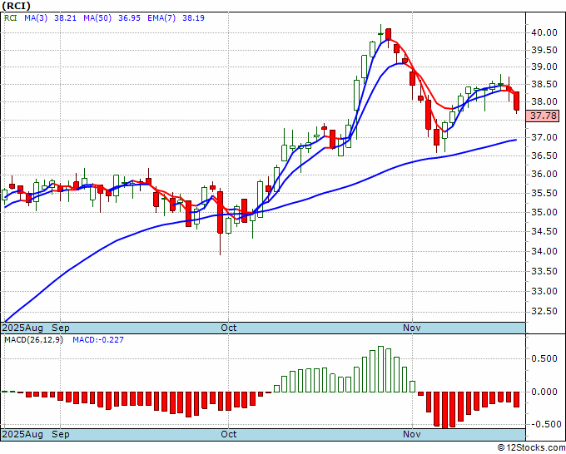
Task: Click the 33.50 price axis label
Action: [544, 271]
